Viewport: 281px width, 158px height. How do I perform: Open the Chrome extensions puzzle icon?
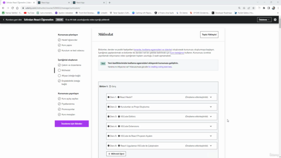tap(264, 8)
